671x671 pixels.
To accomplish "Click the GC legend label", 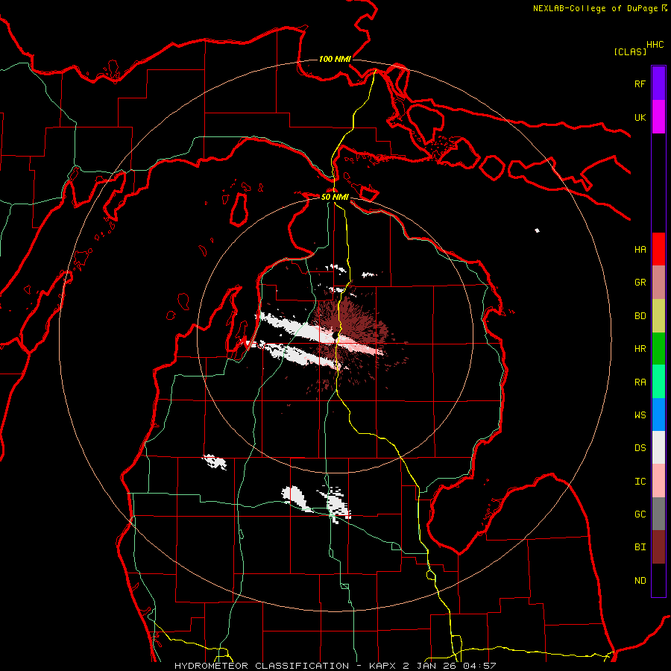I will (640, 514).
